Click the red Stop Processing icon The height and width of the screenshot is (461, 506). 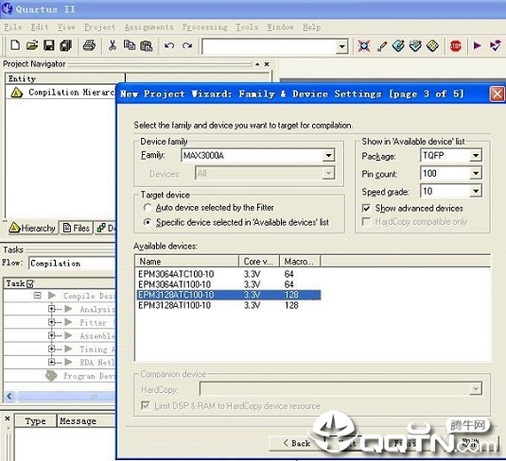point(456,46)
